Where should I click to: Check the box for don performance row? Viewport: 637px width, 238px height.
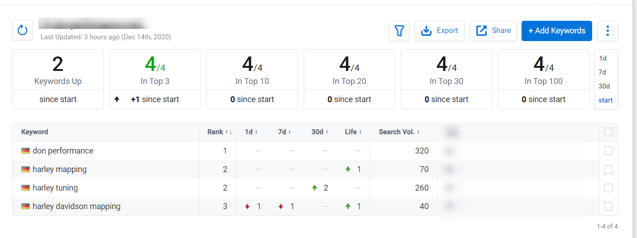pos(608,151)
